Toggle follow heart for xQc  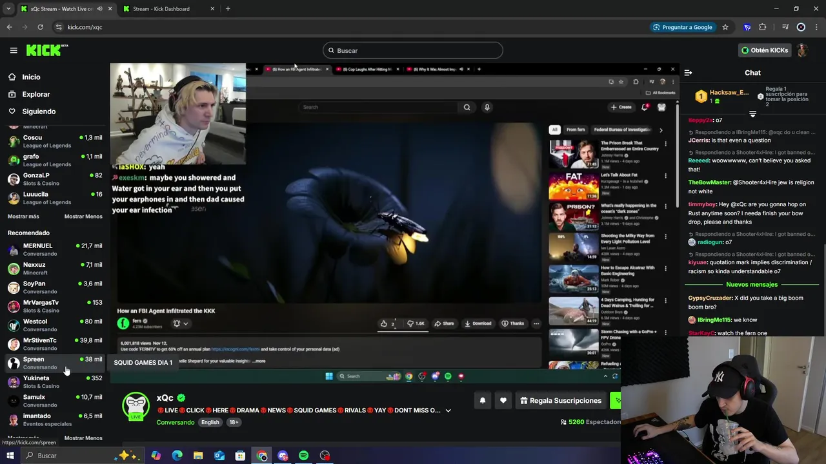click(x=503, y=400)
